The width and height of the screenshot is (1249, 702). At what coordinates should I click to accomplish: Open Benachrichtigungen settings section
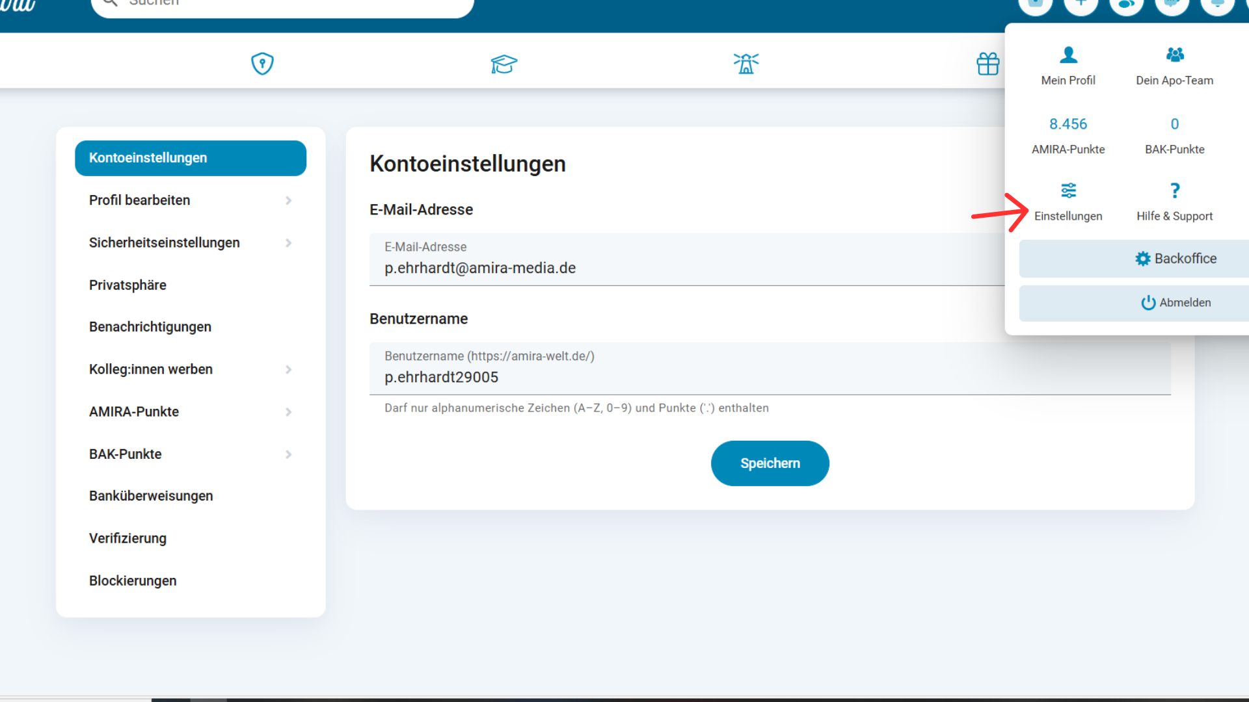click(x=150, y=327)
